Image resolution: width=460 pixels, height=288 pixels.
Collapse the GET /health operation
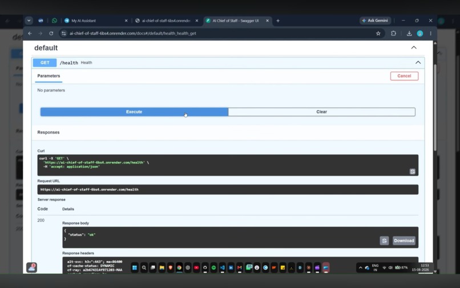click(418, 63)
